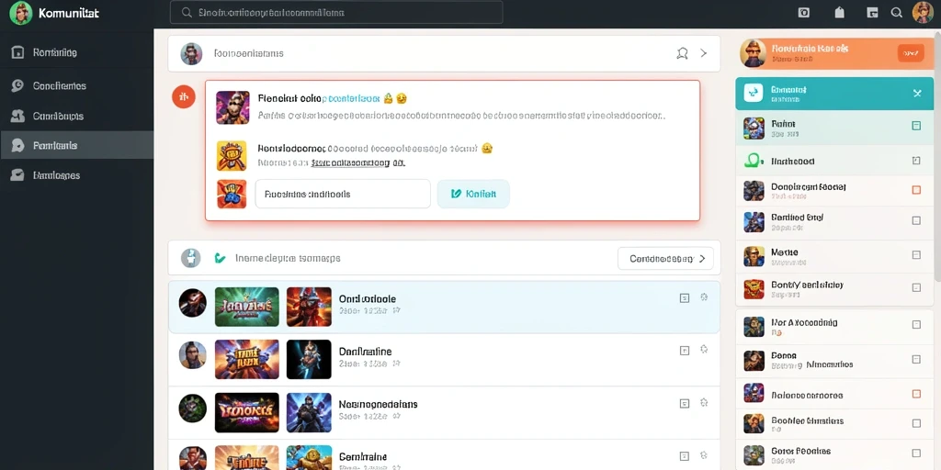
Task: Click the magnifier icon beside profile avatar
Action: (x=897, y=13)
